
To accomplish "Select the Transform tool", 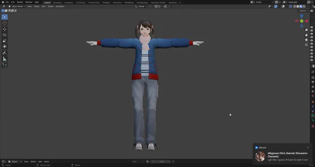I will click(x=5, y=46).
